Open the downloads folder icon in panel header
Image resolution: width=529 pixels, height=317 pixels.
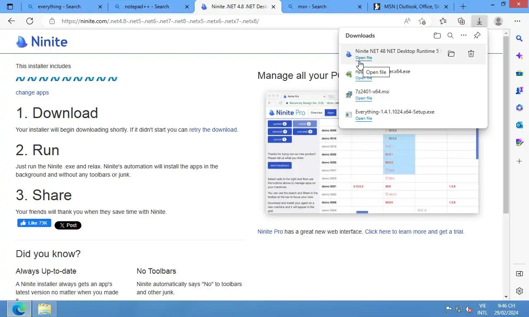tap(437, 35)
